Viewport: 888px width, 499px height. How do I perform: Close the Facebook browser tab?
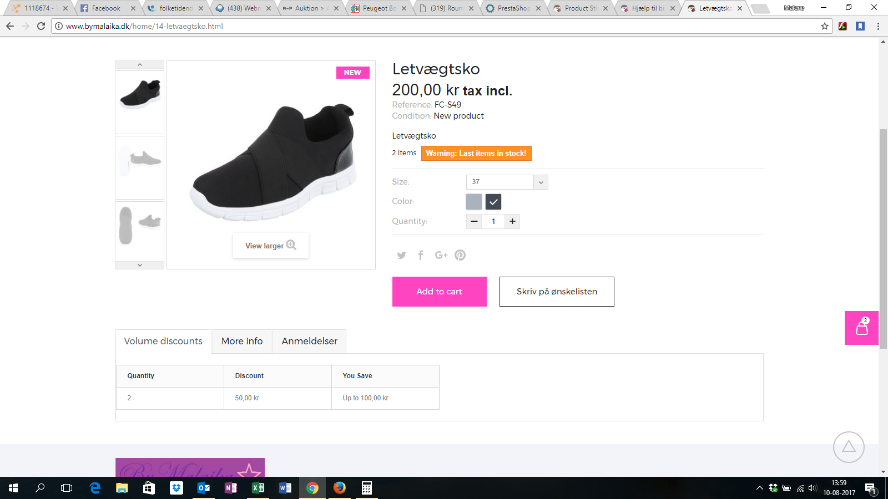pyautogui.click(x=133, y=8)
